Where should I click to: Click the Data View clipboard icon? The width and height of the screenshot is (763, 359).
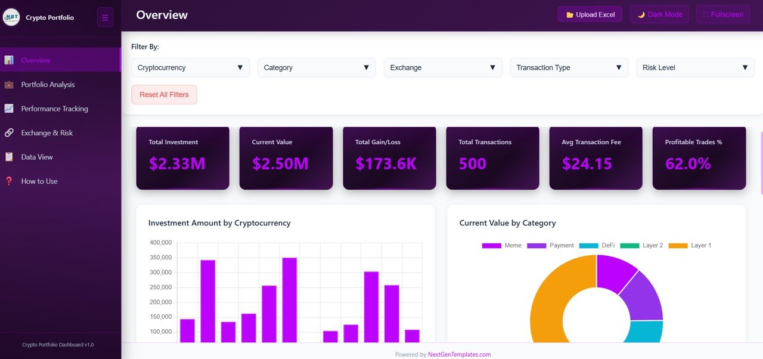[9, 157]
